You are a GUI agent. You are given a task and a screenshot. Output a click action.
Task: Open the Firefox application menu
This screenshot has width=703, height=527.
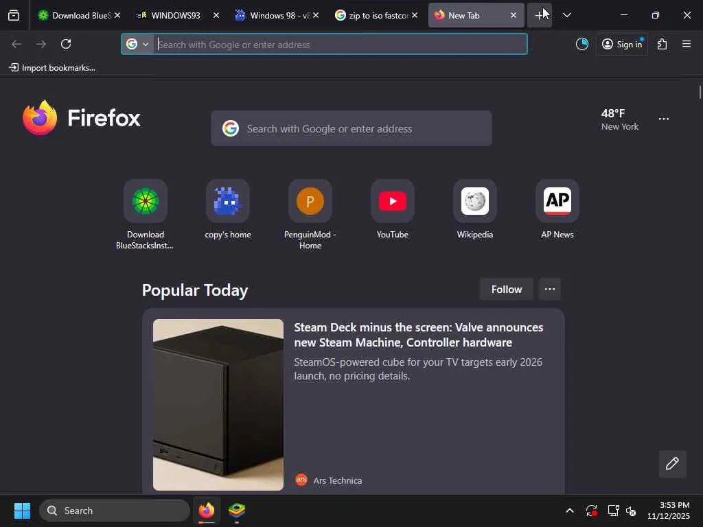click(x=687, y=44)
